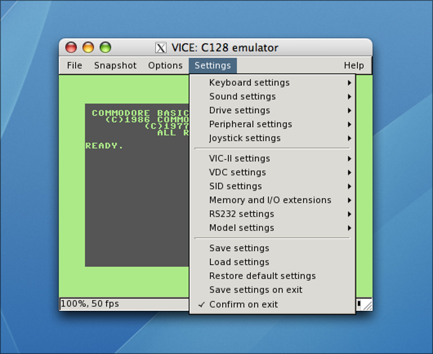Click the 100%, 50 fps status text
This screenshot has height=354, width=433.
[90, 304]
